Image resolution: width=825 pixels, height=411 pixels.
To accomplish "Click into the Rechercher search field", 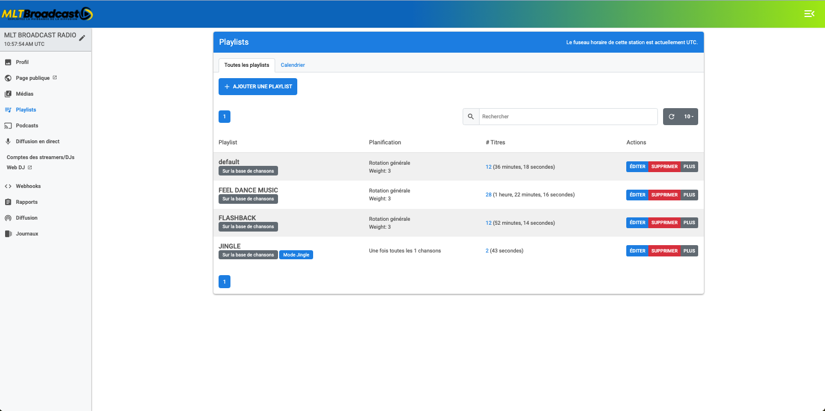I will [568, 117].
